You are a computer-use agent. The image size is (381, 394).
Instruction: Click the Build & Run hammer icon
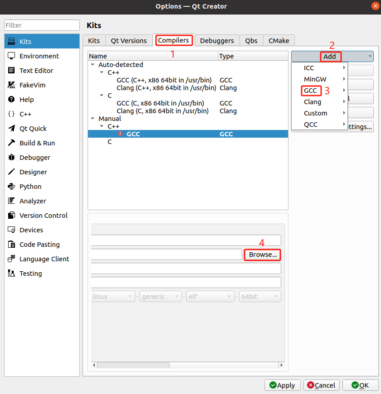(11, 143)
